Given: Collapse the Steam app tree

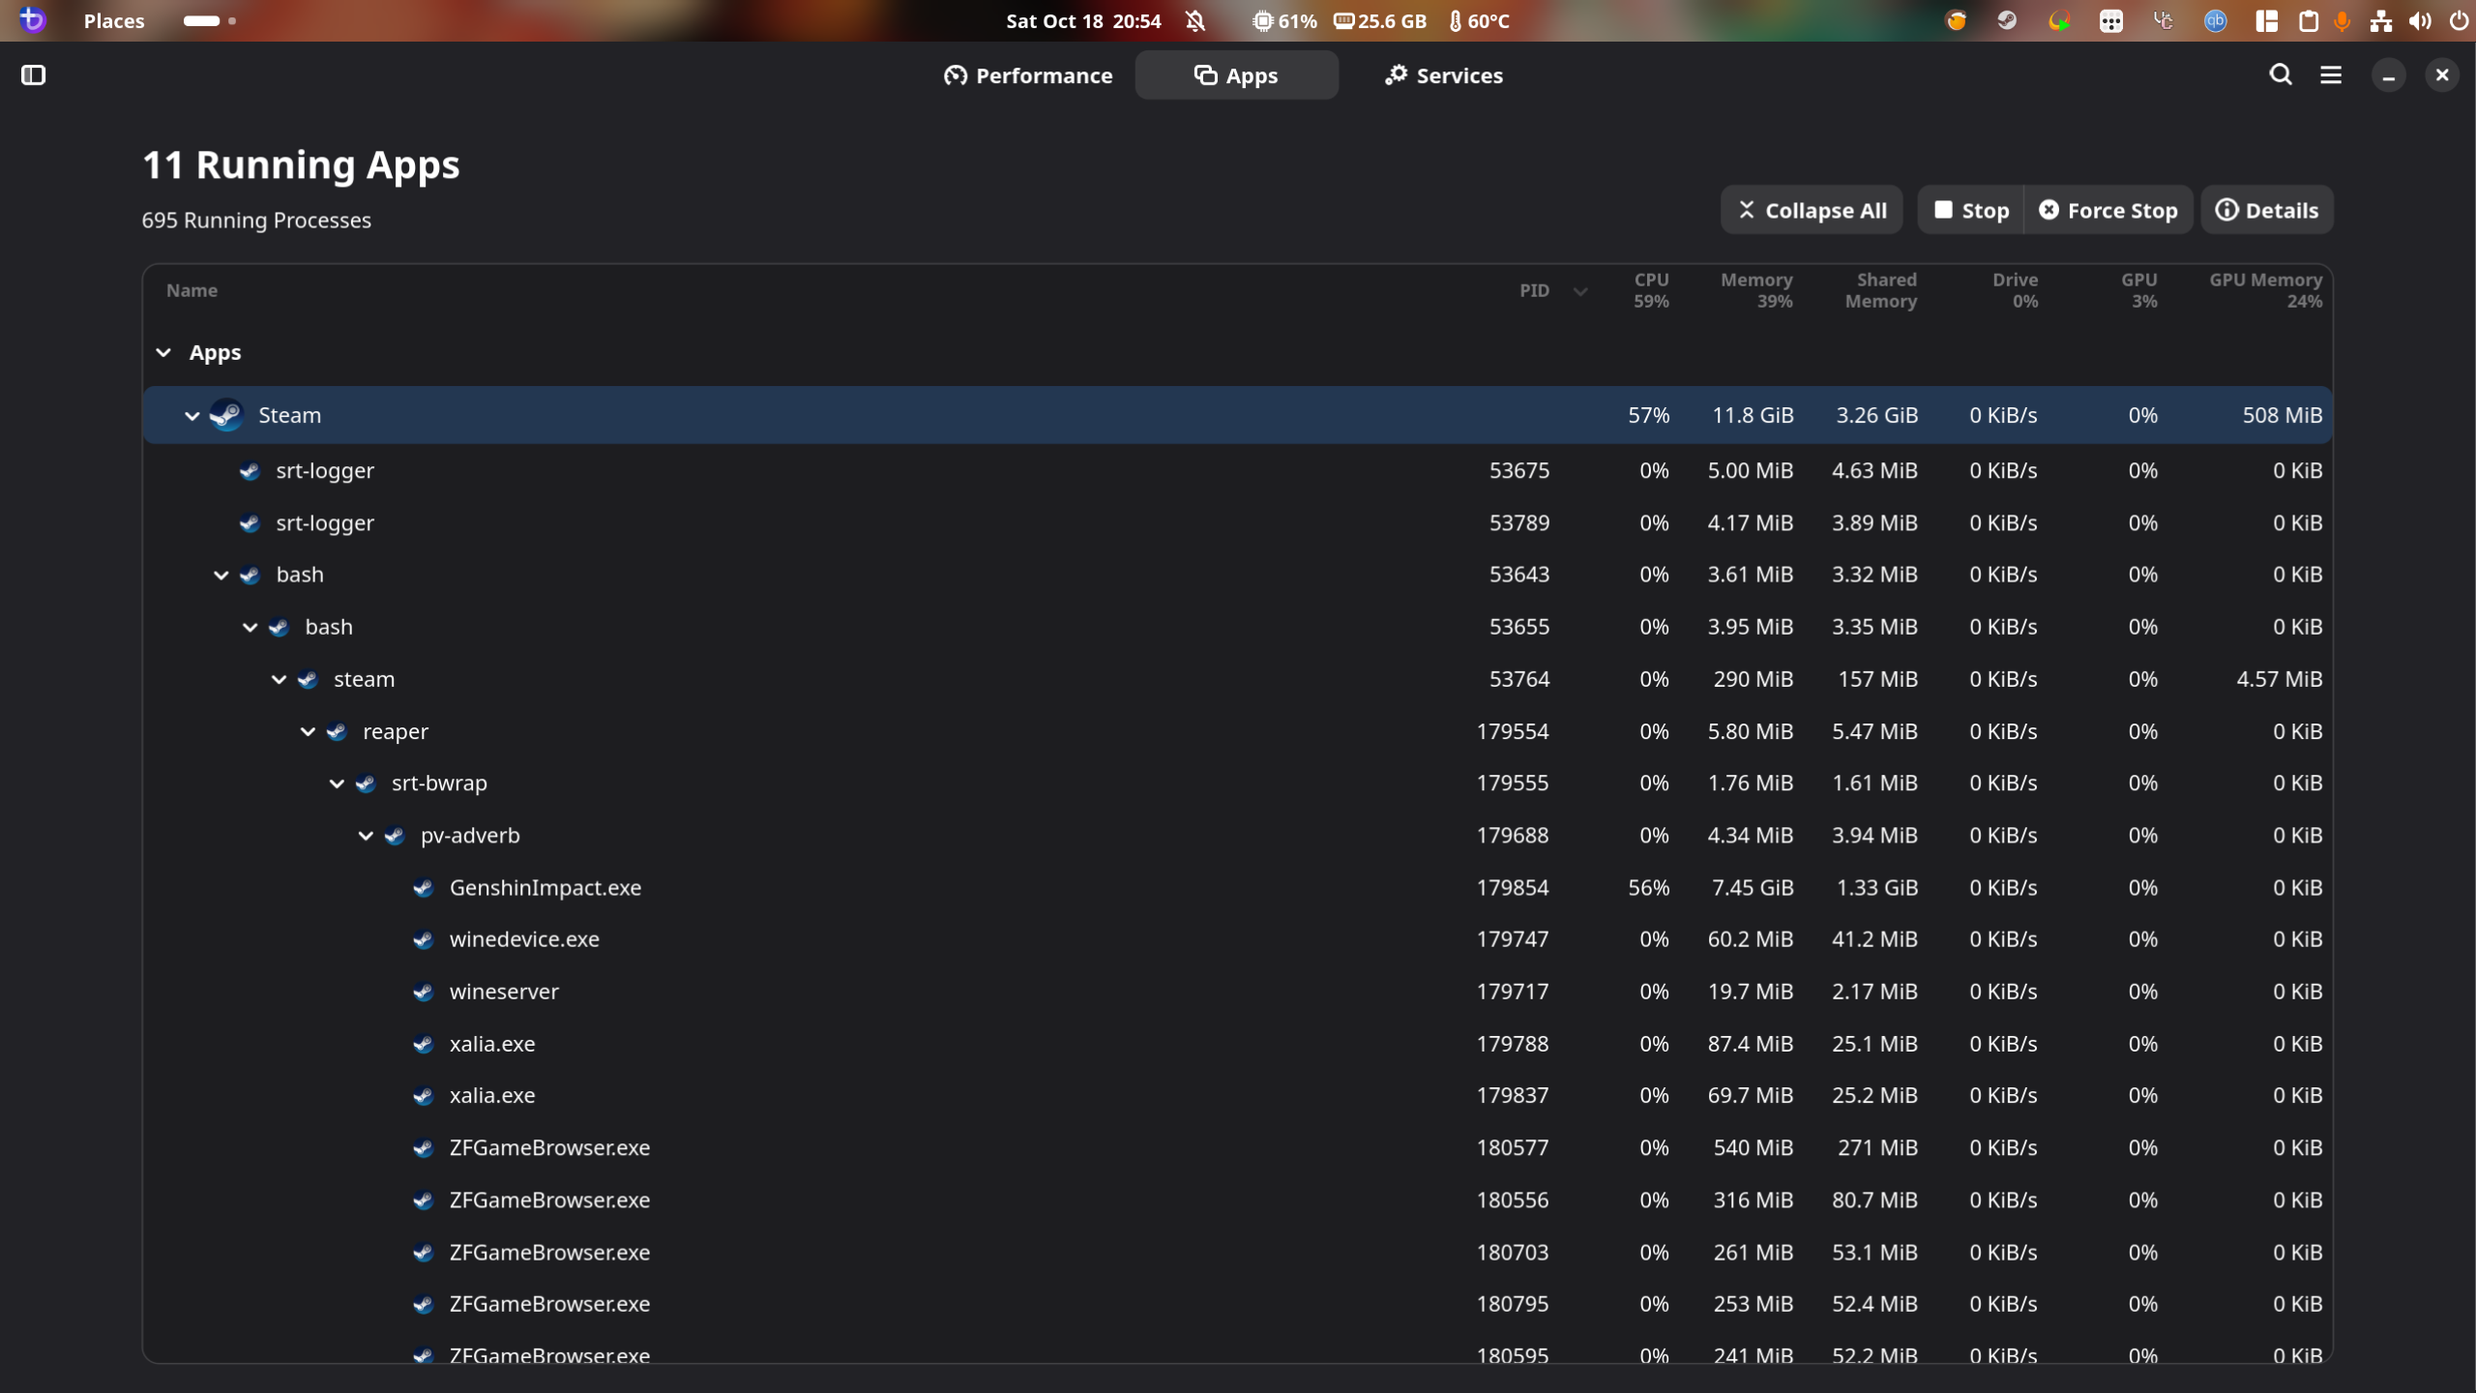Looking at the screenshot, I should [x=192, y=415].
